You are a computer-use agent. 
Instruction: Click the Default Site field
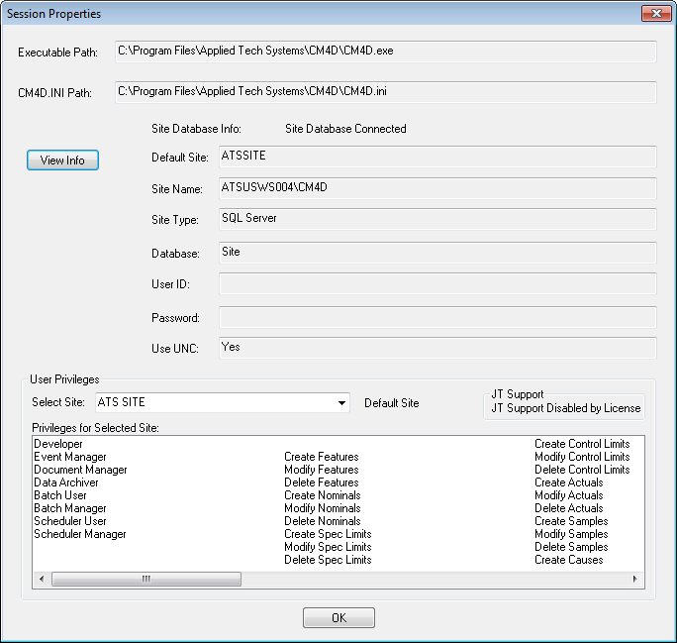click(437, 158)
